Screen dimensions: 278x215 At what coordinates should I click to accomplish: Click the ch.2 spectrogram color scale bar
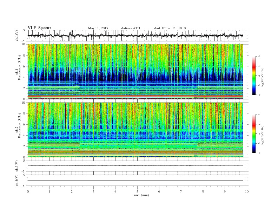pyautogui.click(x=254, y=134)
